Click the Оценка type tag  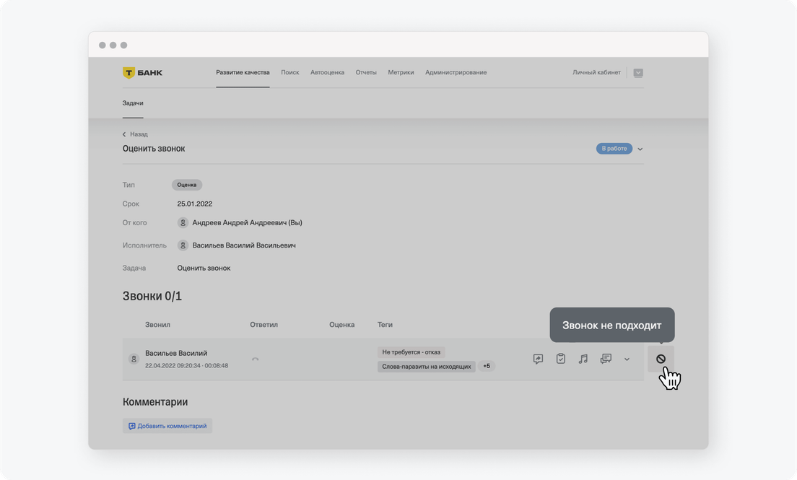[x=186, y=185]
